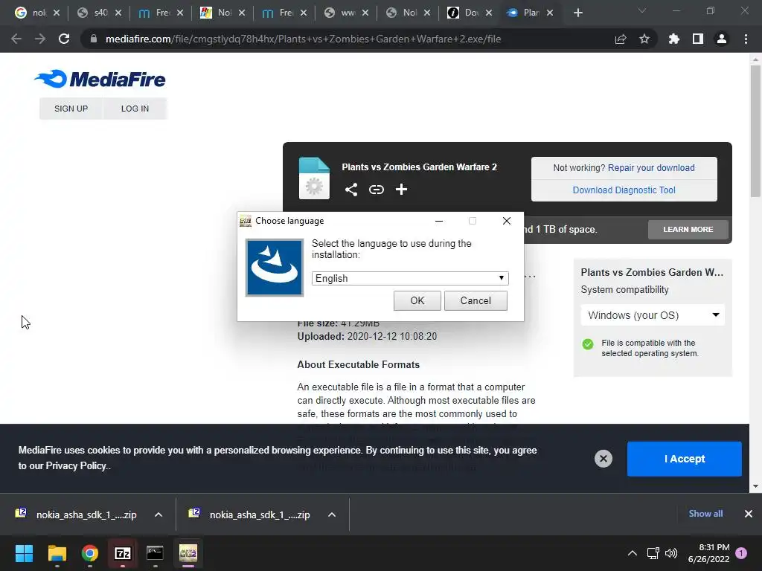This screenshot has width=762, height=571.
Task: Click Repair your download link
Action: tap(651, 167)
